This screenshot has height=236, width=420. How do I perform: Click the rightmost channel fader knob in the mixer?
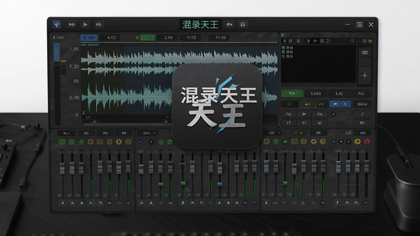click(x=367, y=166)
